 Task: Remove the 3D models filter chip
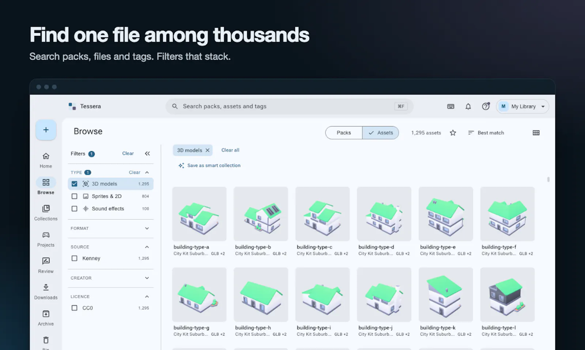point(207,150)
